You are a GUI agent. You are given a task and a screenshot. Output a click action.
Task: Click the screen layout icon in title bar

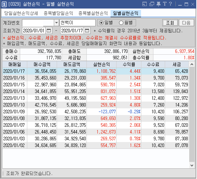[x=145, y=4]
